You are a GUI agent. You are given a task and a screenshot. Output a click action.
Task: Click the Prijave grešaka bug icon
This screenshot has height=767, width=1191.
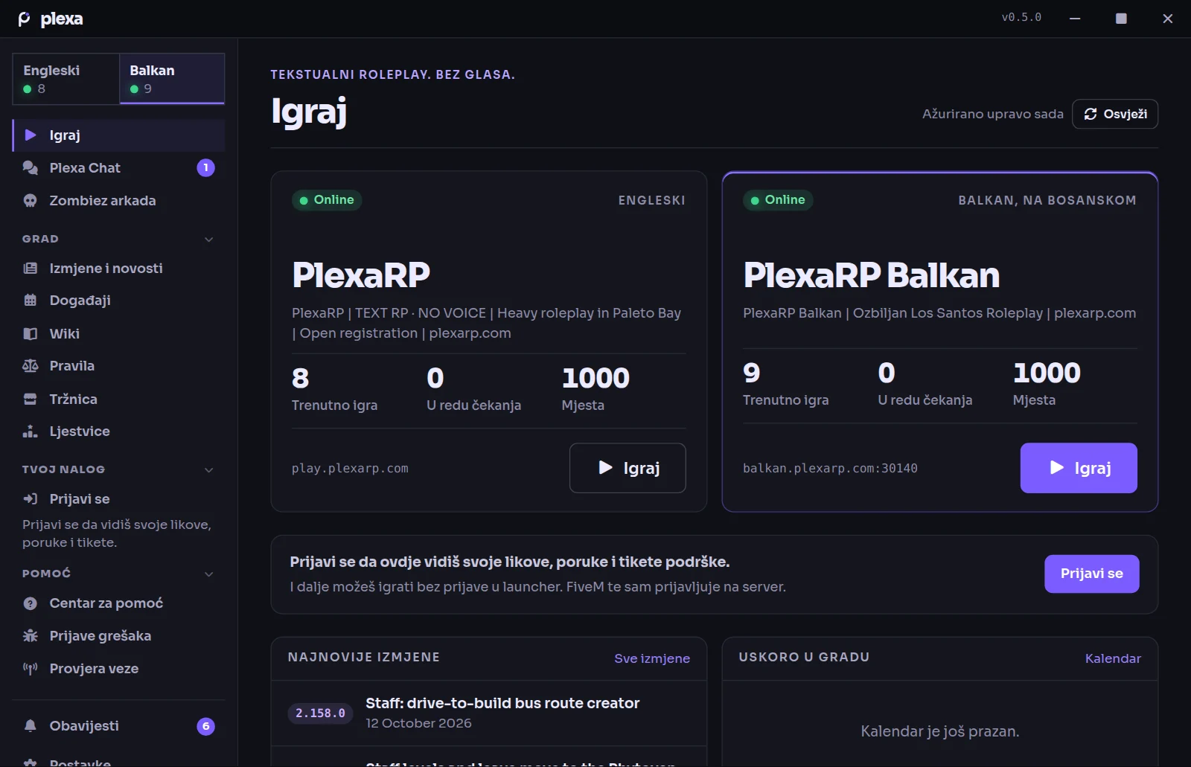[31, 636]
